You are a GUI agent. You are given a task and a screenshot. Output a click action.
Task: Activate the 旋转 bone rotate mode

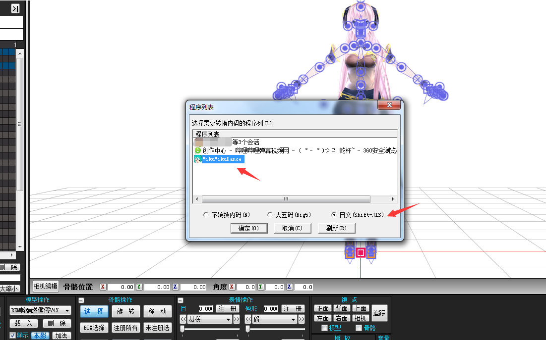click(x=125, y=311)
